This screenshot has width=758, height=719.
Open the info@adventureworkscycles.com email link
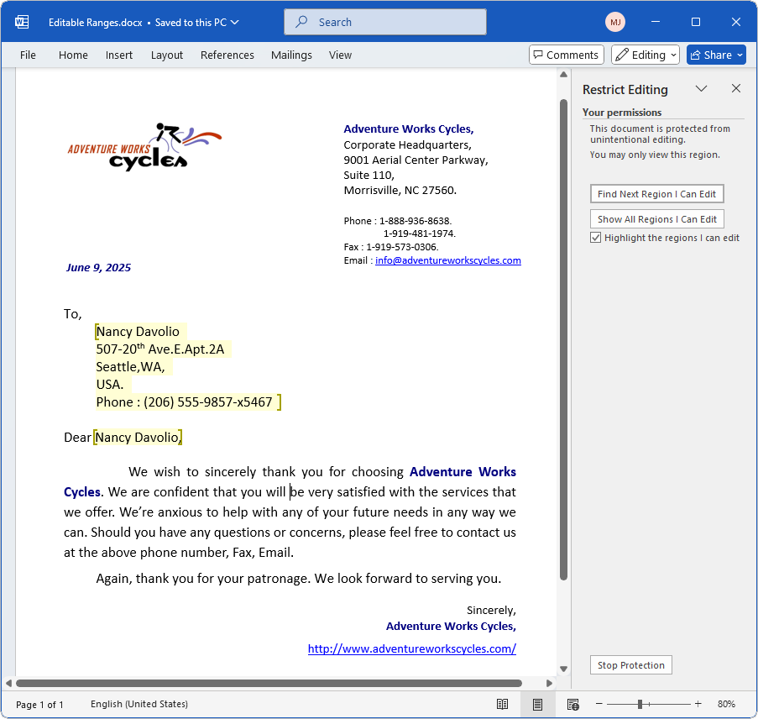[447, 260]
